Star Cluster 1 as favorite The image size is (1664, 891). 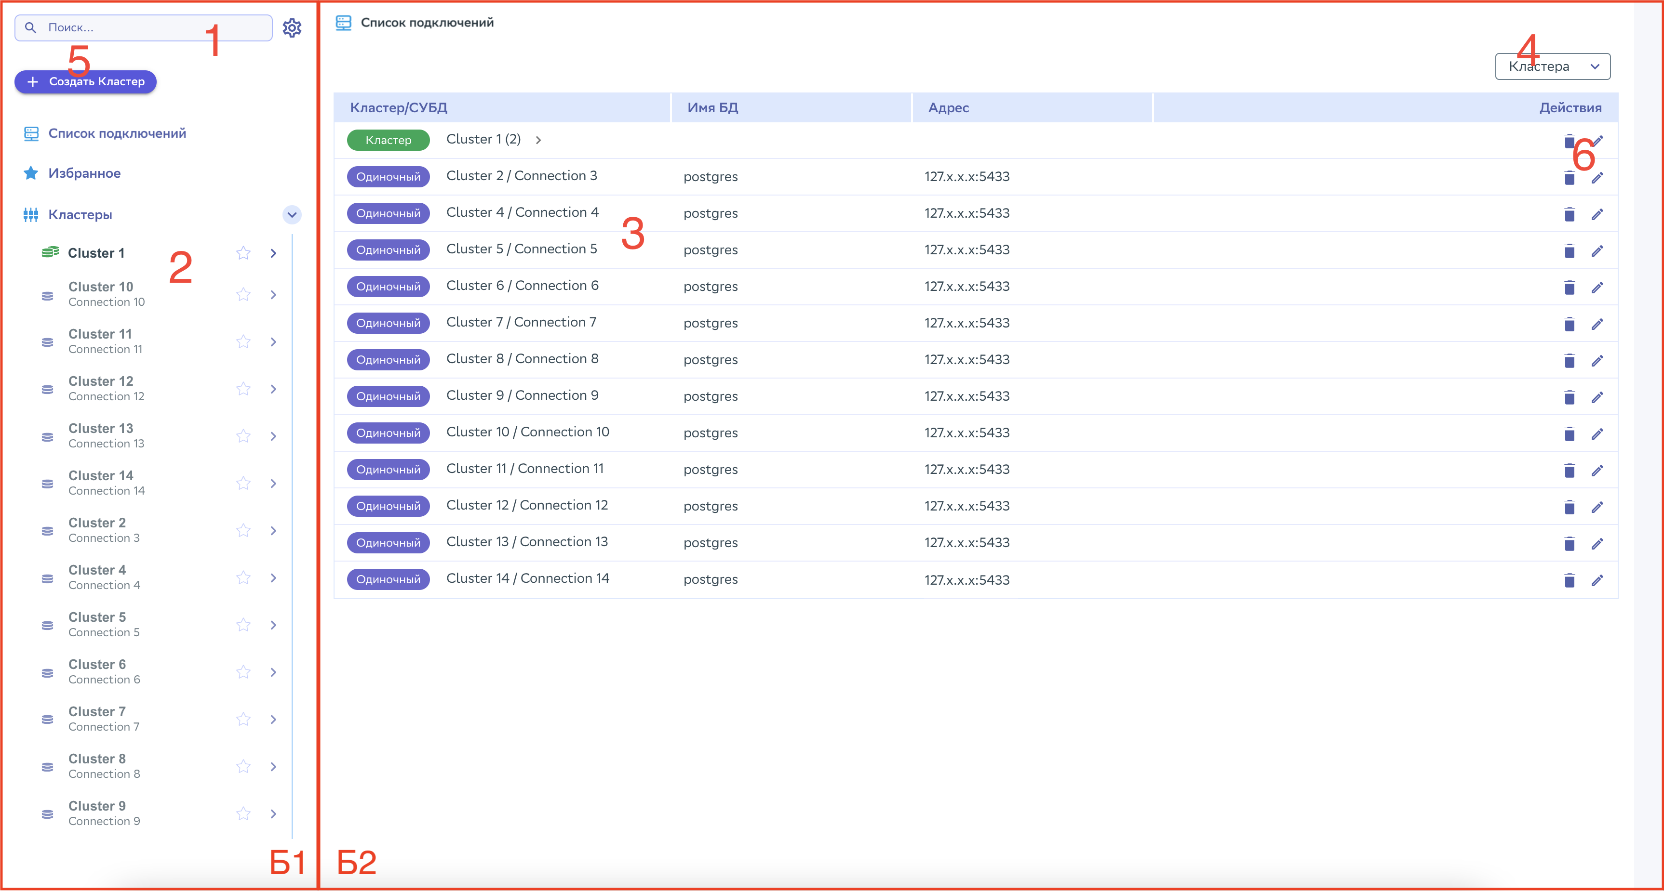pos(243,253)
